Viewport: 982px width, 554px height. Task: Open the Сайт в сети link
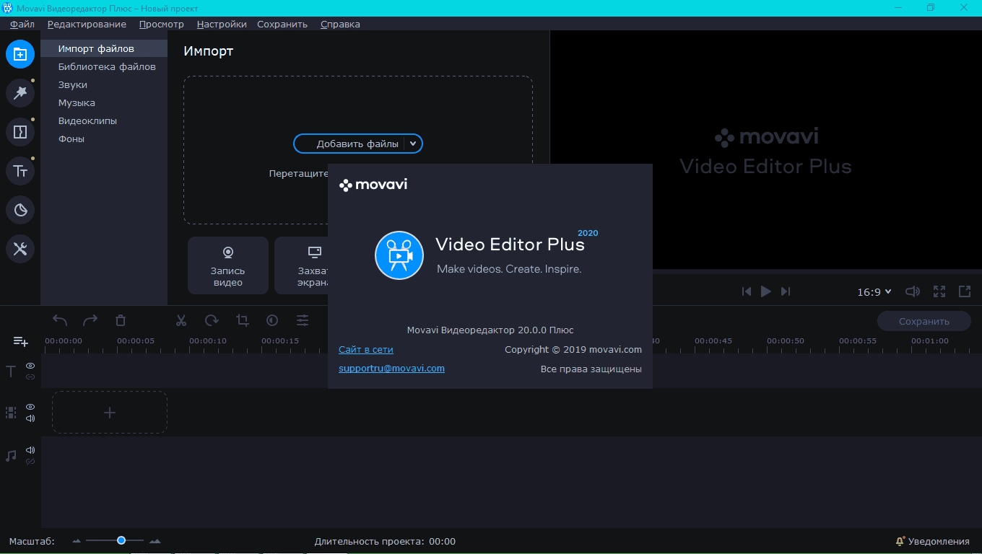tap(366, 349)
